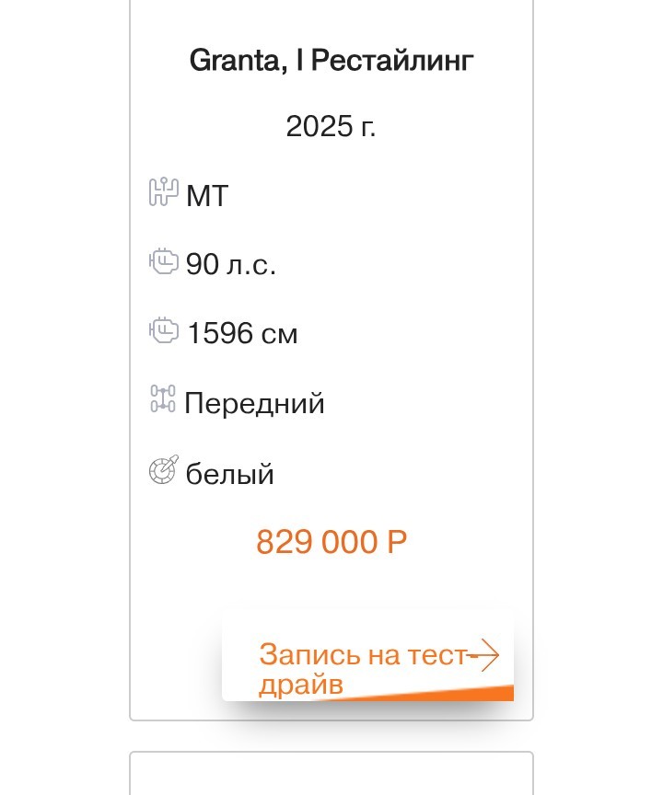Click the color palette icon beside белый
663x795 pixels.
(162, 471)
